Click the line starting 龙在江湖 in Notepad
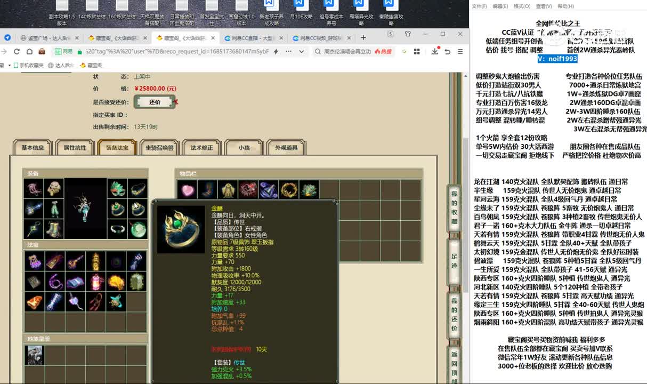Screen dimensions: 647x384 coord(551,182)
